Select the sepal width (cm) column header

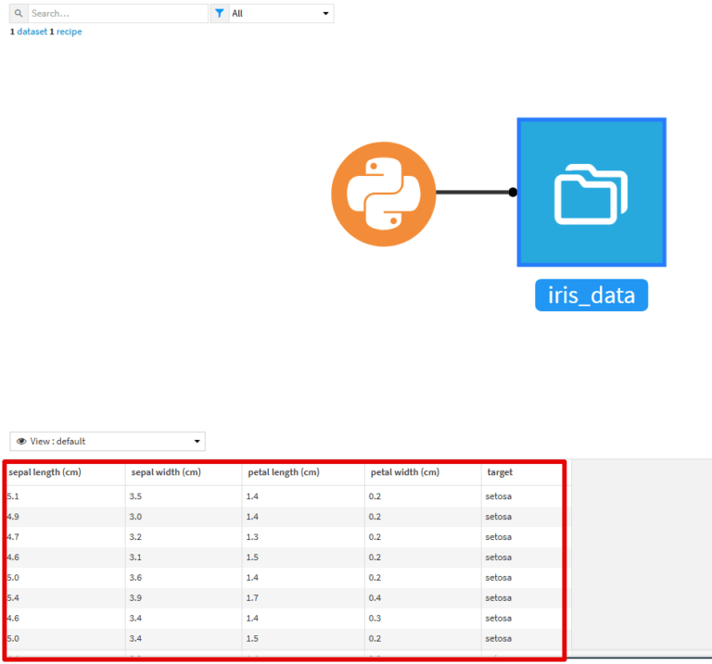click(166, 472)
